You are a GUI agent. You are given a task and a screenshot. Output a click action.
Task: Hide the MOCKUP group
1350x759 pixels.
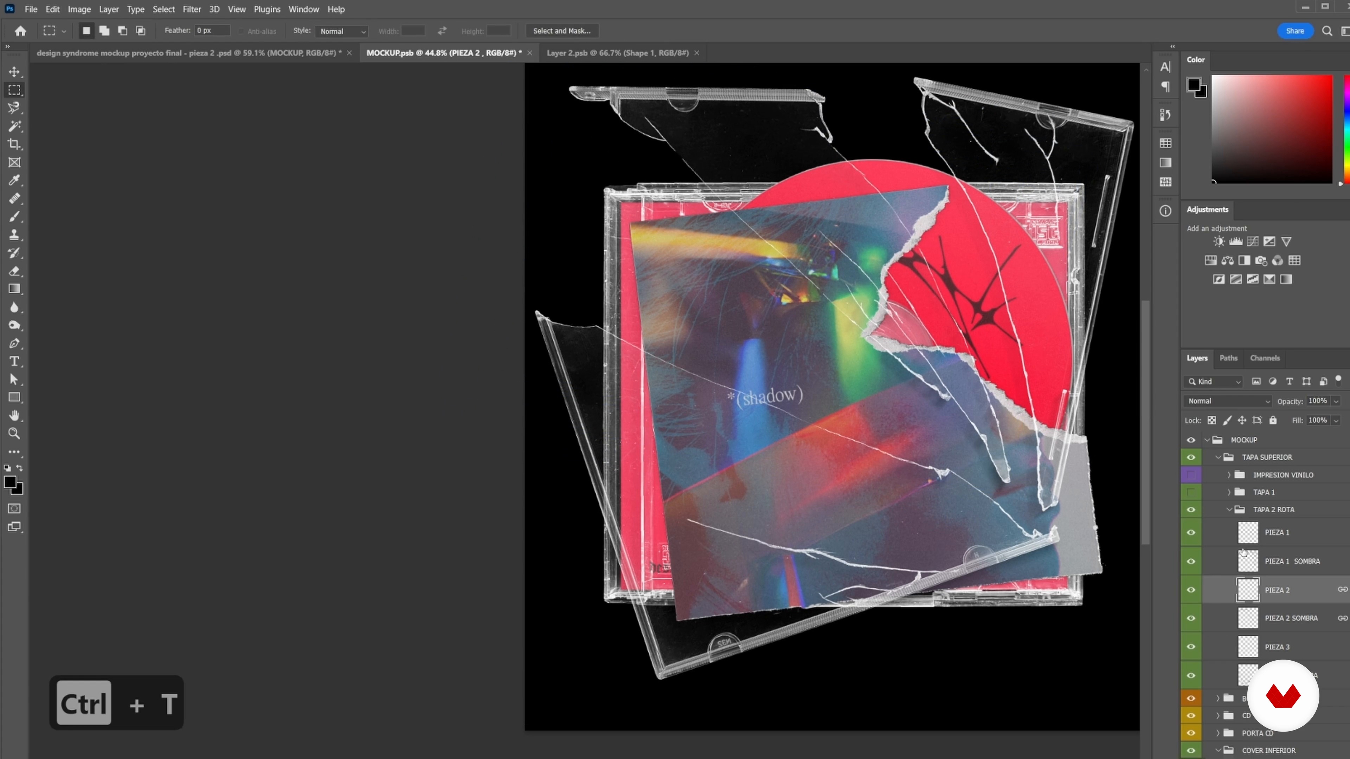1191,440
